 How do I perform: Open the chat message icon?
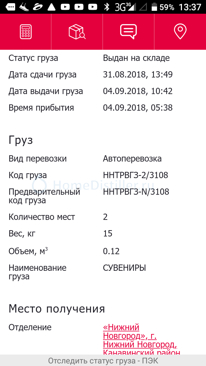(128, 32)
